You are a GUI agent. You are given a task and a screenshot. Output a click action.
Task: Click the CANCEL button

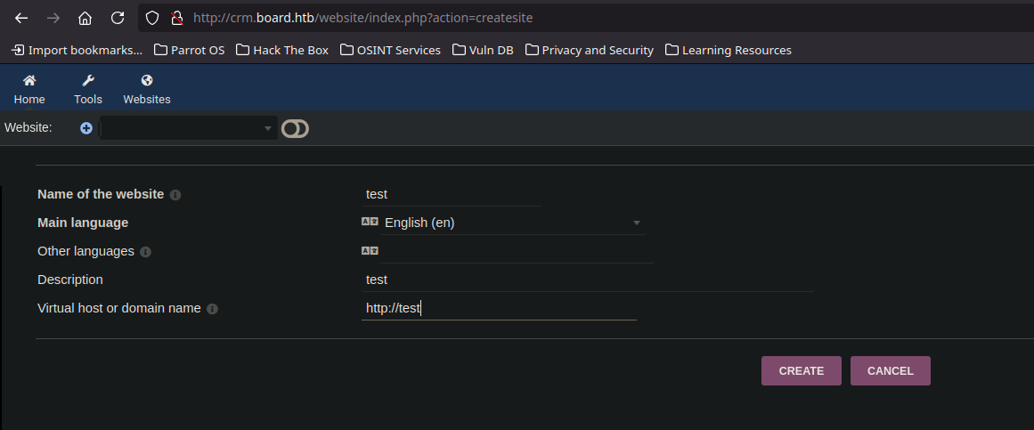pos(891,370)
